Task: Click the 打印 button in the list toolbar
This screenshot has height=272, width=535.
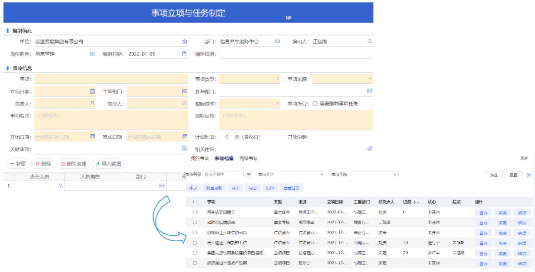Action: [270, 188]
